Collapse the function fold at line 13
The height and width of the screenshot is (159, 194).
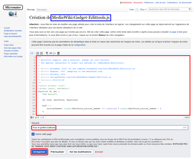[36, 91]
